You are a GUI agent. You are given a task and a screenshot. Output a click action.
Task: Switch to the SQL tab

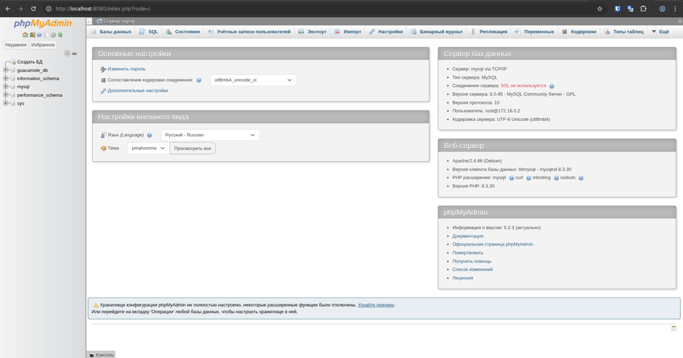click(x=153, y=32)
